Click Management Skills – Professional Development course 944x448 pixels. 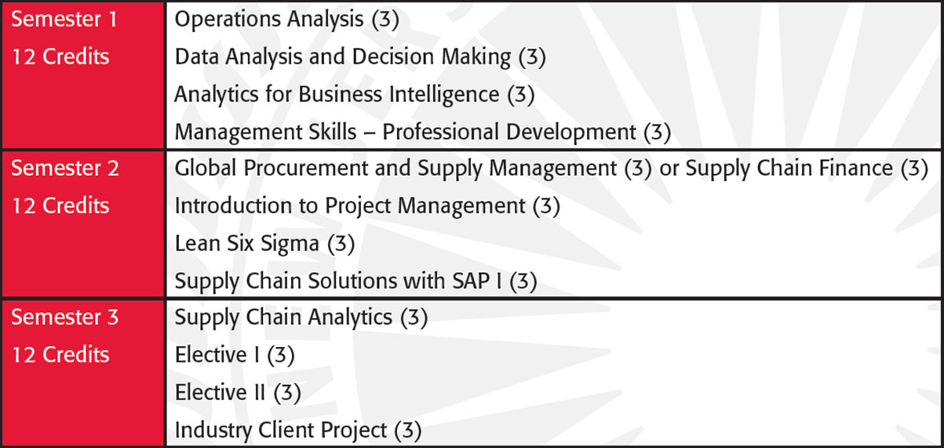(422, 132)
